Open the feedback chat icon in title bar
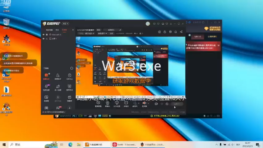Image resolution: width=263 pixels, height=148 pixels. pos(158,24)
